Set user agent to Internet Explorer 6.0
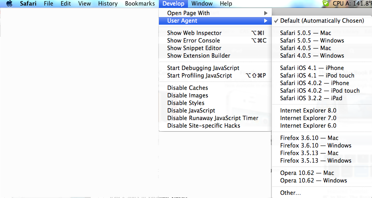Image resolution: width=372 pixels, height=198 pixels. point(322,126)
